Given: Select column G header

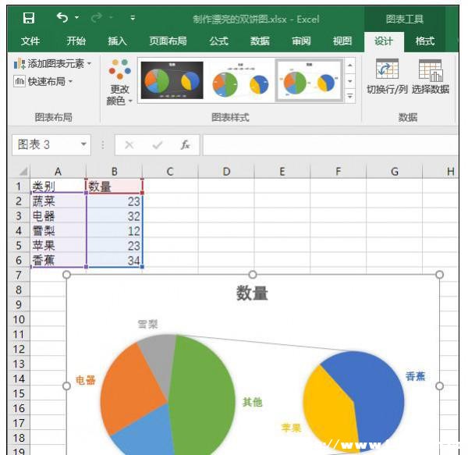Looking at the screenshot, I should [x=395, y=172].
